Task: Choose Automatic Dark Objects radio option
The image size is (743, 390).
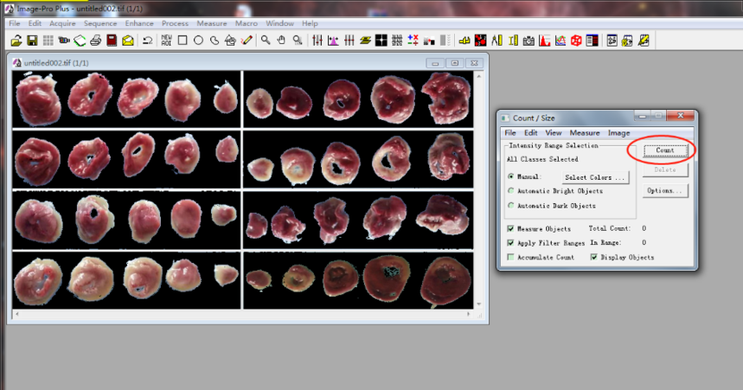Action: pyautogui.click(x=510, y=206)
